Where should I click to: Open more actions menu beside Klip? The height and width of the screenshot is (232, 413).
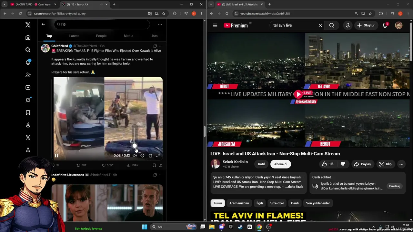click(401, 164)
